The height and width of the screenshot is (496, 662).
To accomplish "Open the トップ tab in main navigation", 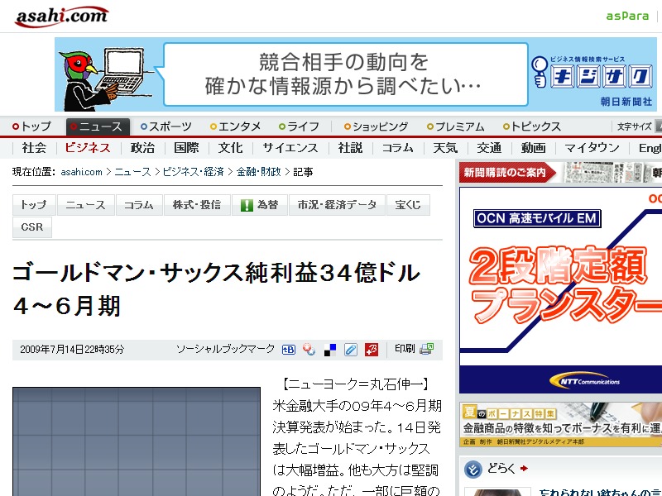I will pyautogui.click(x=31, y=126).
